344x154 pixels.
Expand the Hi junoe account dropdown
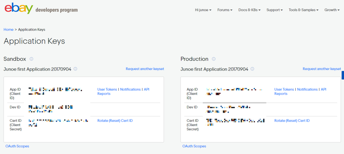[x=203, y=10]
